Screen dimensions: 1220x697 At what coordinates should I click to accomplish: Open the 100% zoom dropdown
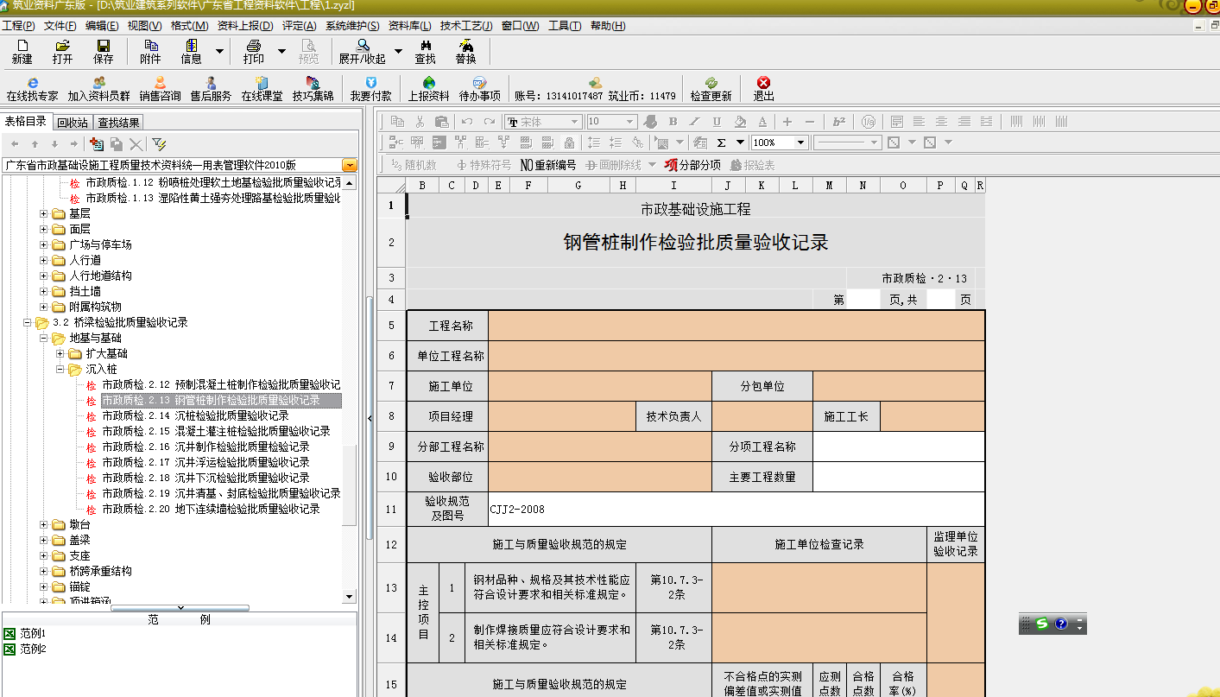tap(800, 143)
